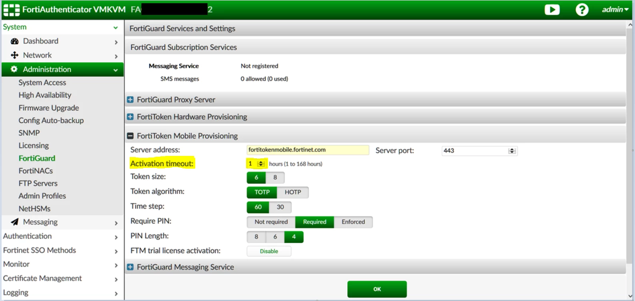Set Require PIN to Enforced

(353, 222)
